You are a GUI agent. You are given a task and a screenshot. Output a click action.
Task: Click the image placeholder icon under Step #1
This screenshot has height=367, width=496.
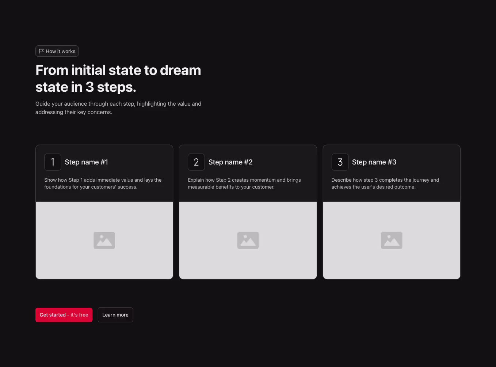coord(104,240)
